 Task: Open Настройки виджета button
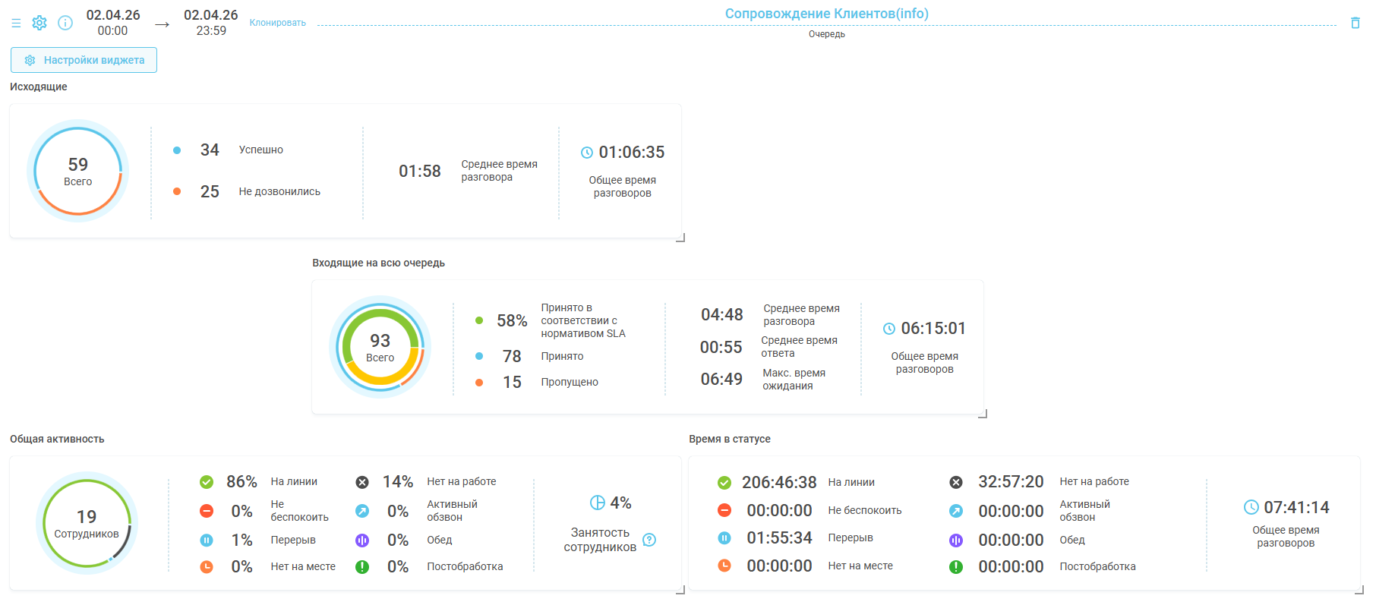(84, 60)
